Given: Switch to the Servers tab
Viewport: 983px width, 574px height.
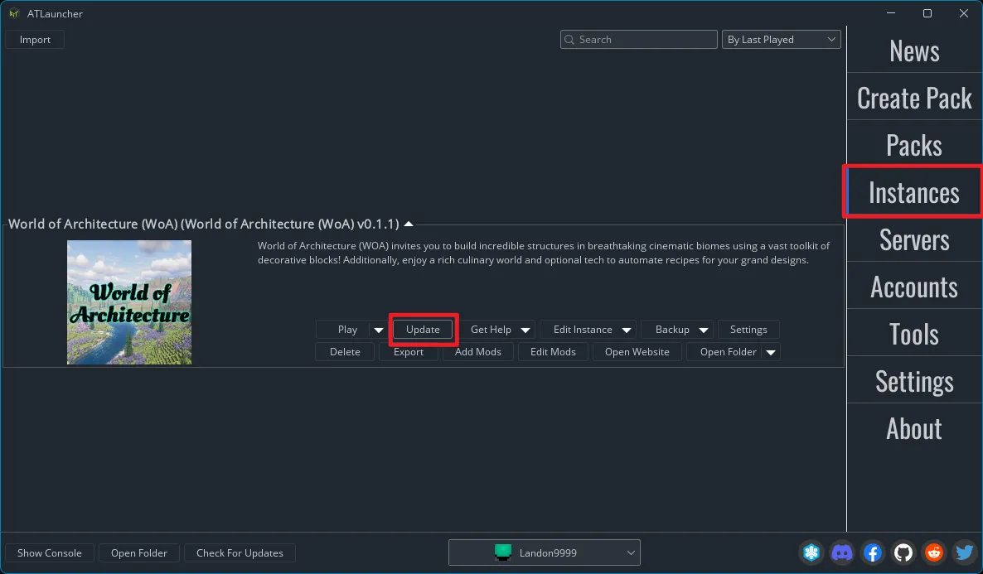Looking at the screenshot, I should point(914,239).
